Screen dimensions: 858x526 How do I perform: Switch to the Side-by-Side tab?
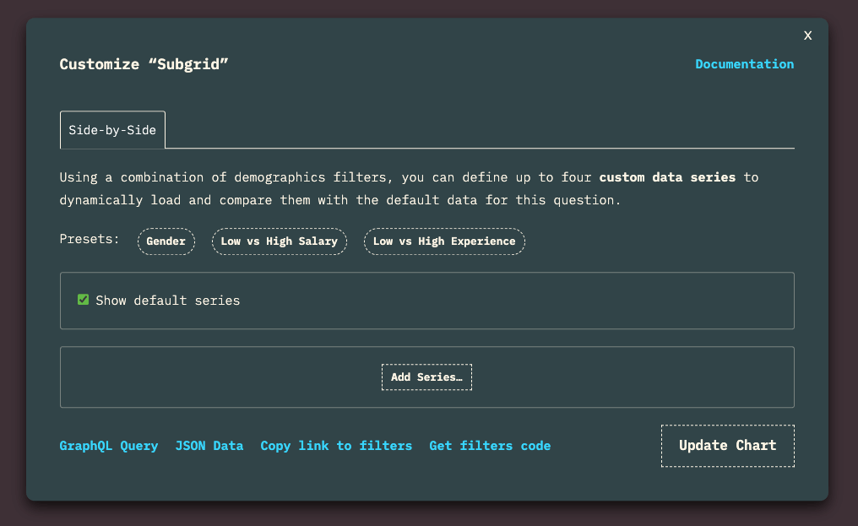tap(112, 131)
